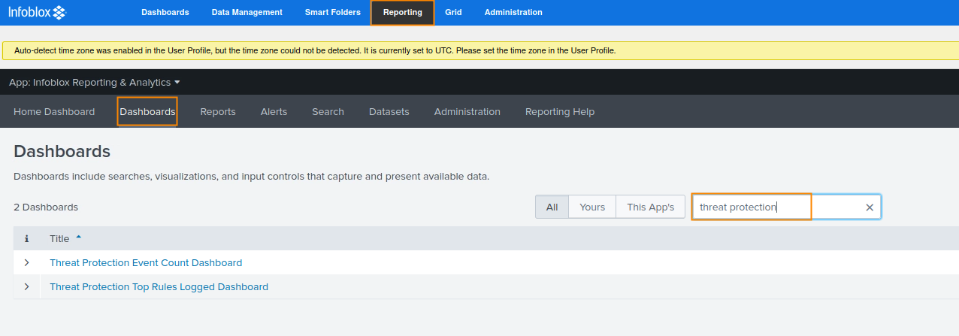Viewport: 959px width, 336px height.
Task: Open the Search section
Action: (328, 111)
